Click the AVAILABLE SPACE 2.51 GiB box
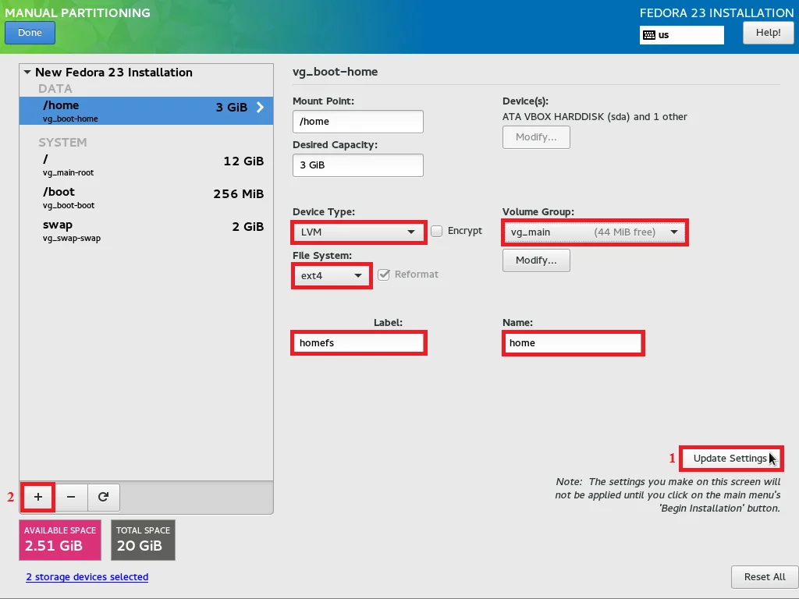This screenshot has width=799, height=599. pos(60,540)
